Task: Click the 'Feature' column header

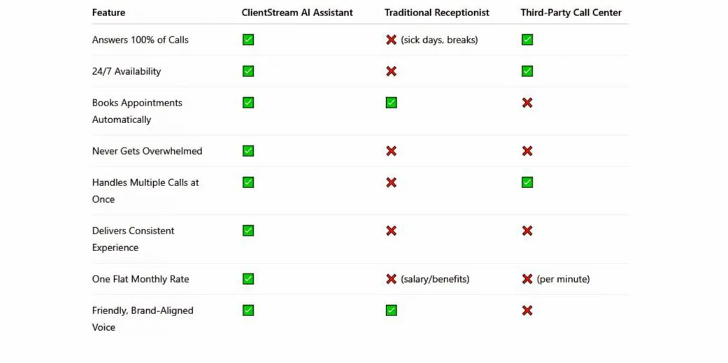Action: 108,13
